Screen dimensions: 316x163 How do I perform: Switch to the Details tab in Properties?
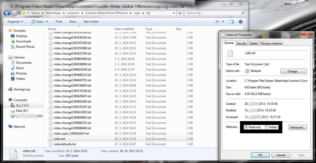(x=253, y=43)
